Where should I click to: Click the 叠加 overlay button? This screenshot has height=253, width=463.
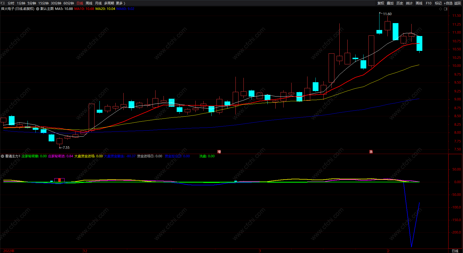tap(390, 3)
